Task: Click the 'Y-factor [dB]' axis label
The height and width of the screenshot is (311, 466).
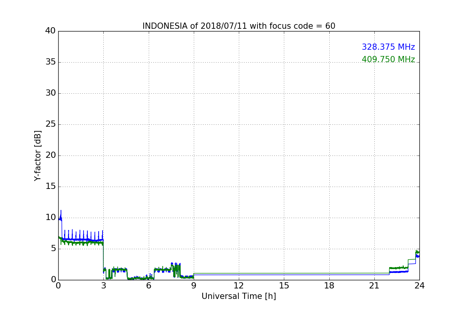Action: pyautogui.click(x=38, y=155)
